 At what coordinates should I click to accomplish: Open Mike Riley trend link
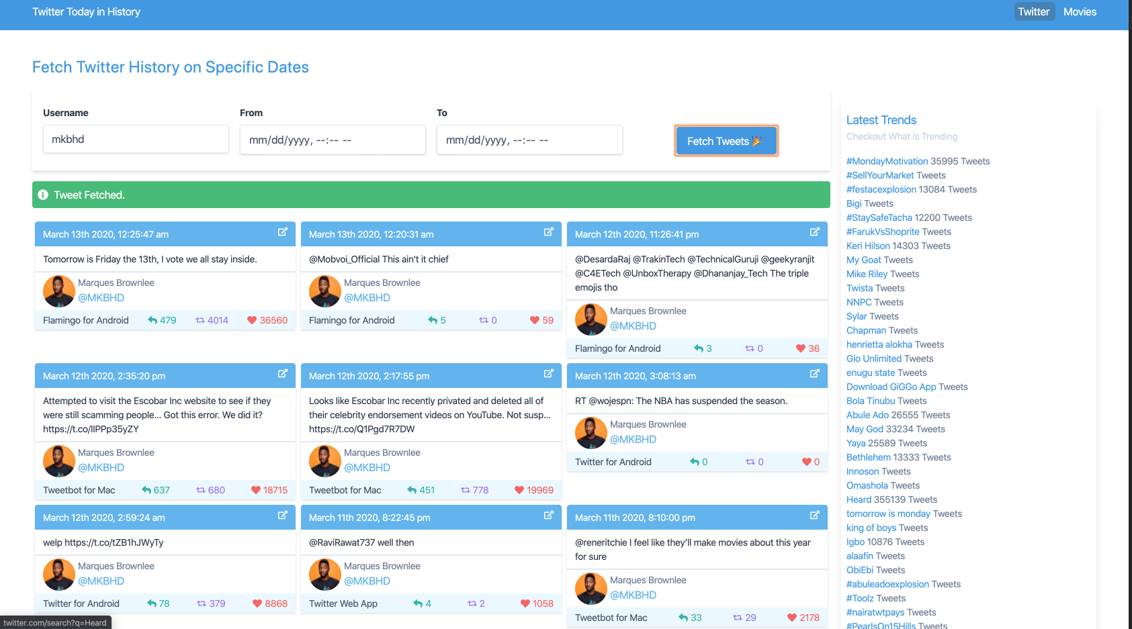pyautogui.click(x=867, y=274)
